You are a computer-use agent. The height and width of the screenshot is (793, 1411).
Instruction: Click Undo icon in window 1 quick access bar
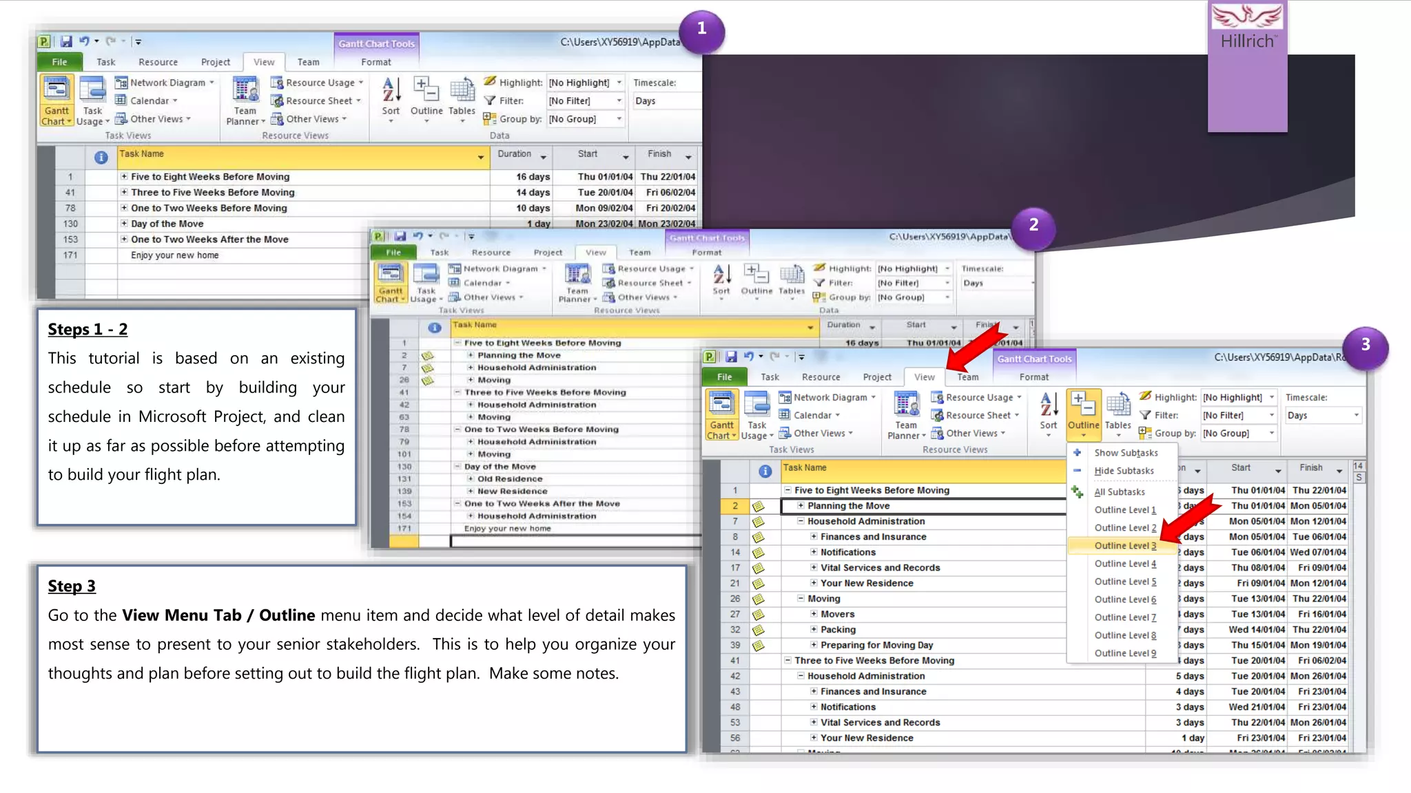[x=84, y=41]
